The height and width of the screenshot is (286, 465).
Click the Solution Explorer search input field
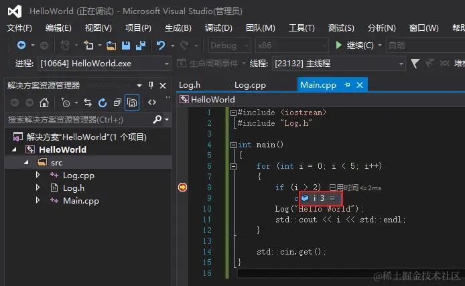click(x=79, y=119)
